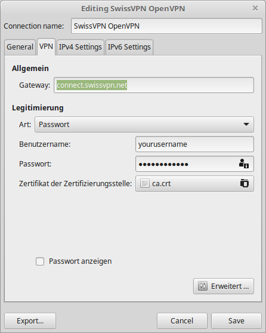Viewport: 266px width, 333px height.
Task: Click the Cancel button
Action: coord(182,320)
